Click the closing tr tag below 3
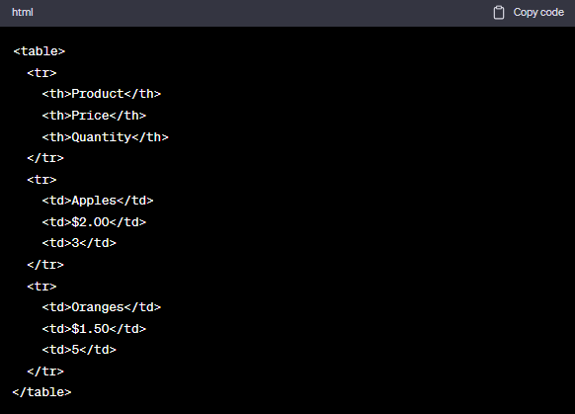Image resolution: width=575 pixels, height=414 pixels. click(45, 265)
